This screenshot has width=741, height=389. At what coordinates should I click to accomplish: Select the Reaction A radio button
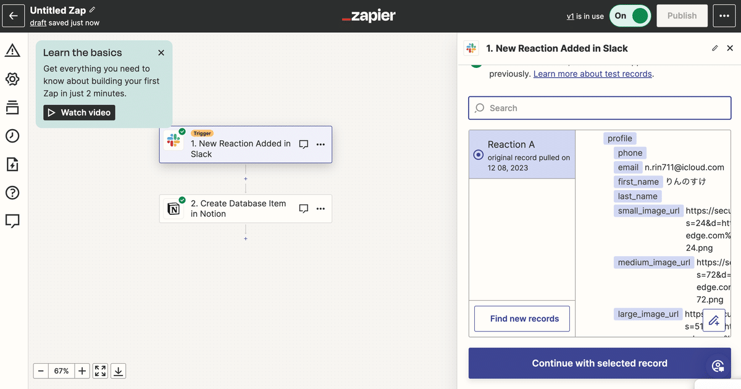click(478, 155)
